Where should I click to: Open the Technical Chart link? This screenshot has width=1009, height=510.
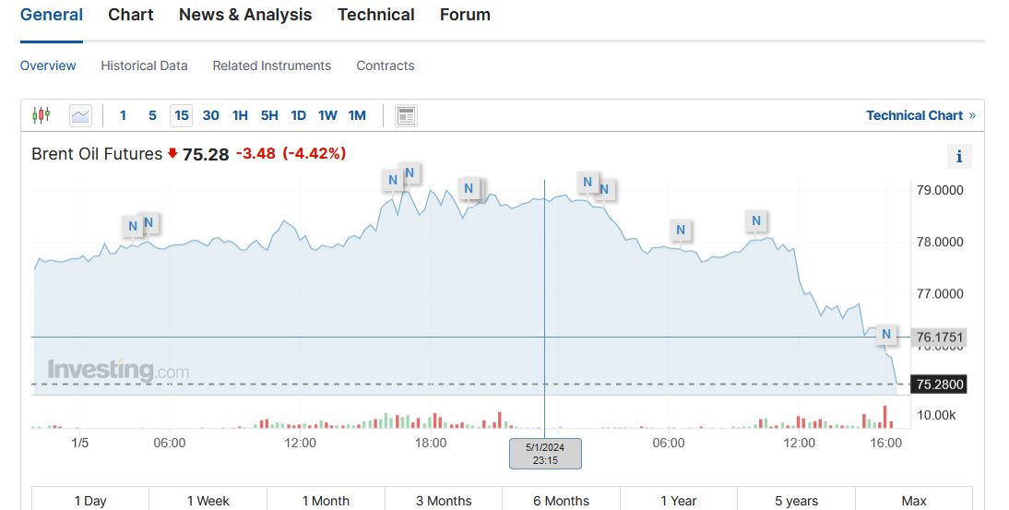pyautogui.click(x=914, y=115)
